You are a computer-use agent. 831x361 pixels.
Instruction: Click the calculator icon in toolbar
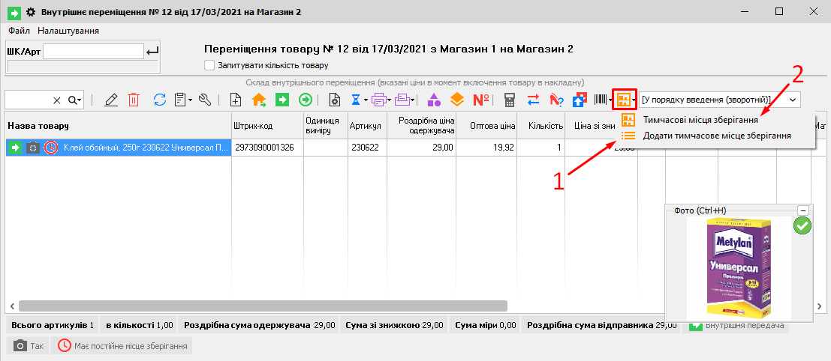[x=510, y=100]
